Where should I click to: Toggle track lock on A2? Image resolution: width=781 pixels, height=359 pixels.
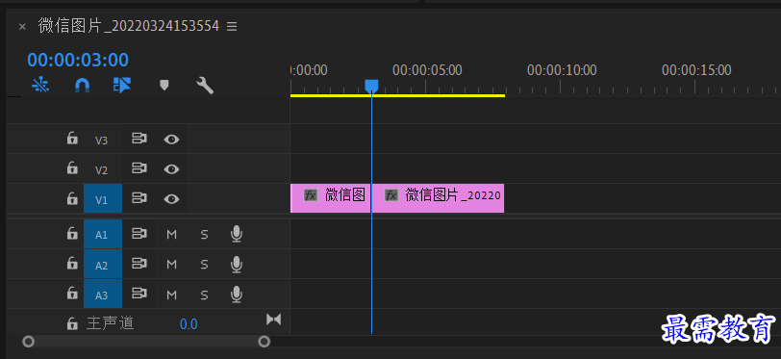(x=72, y=264)
